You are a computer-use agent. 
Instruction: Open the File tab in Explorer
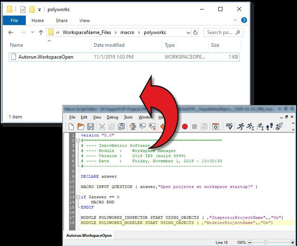click(x=14, y=20)
